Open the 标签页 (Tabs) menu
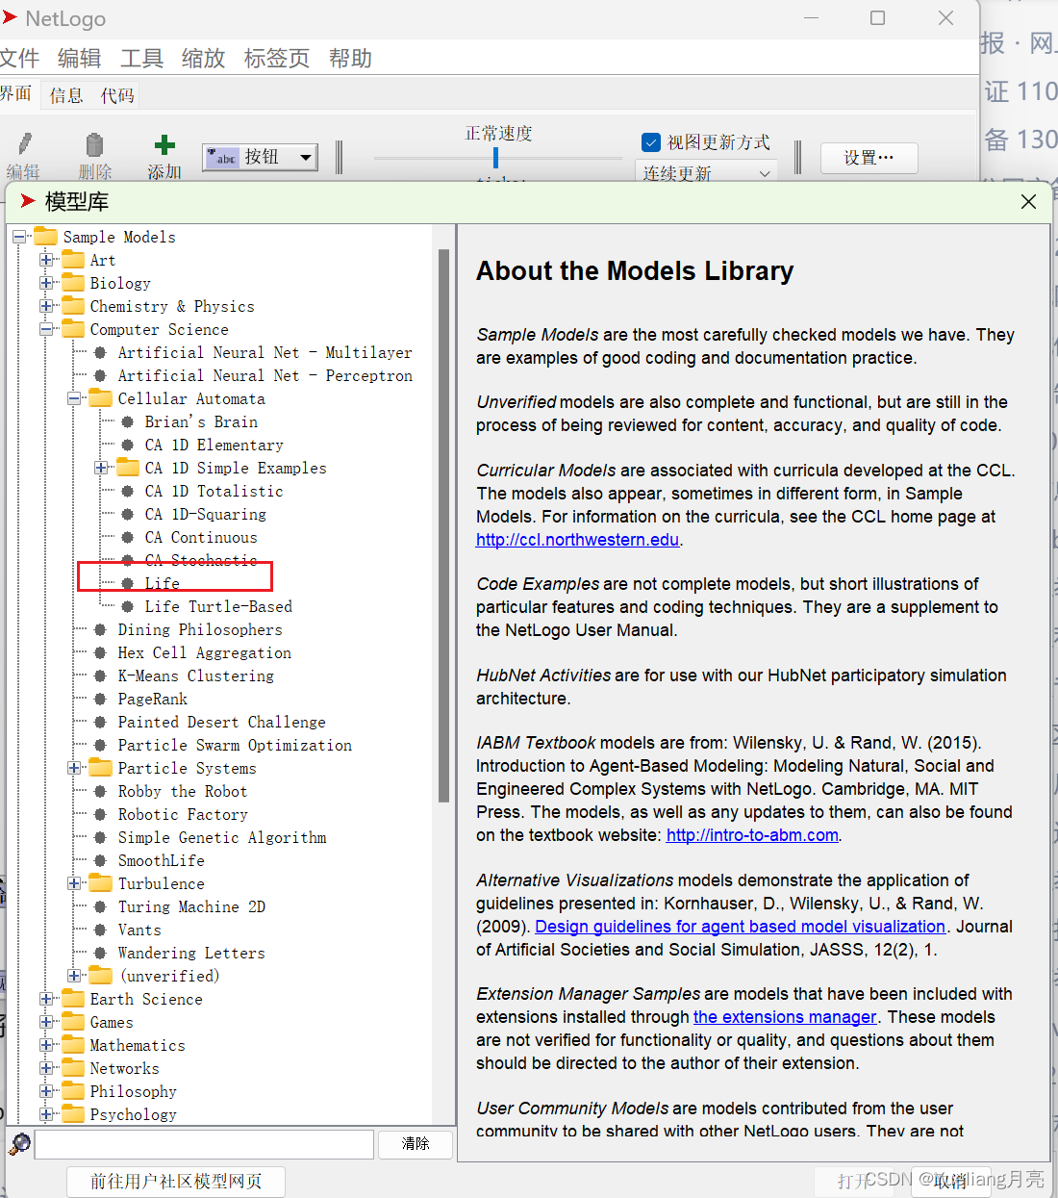The image size is (1058, 1198). [277, 59]
